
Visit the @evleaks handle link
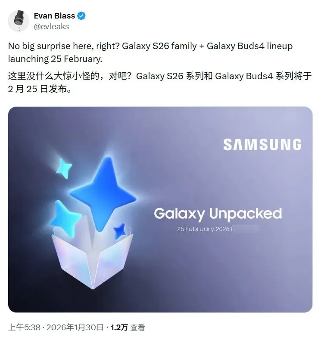point(51,27)
